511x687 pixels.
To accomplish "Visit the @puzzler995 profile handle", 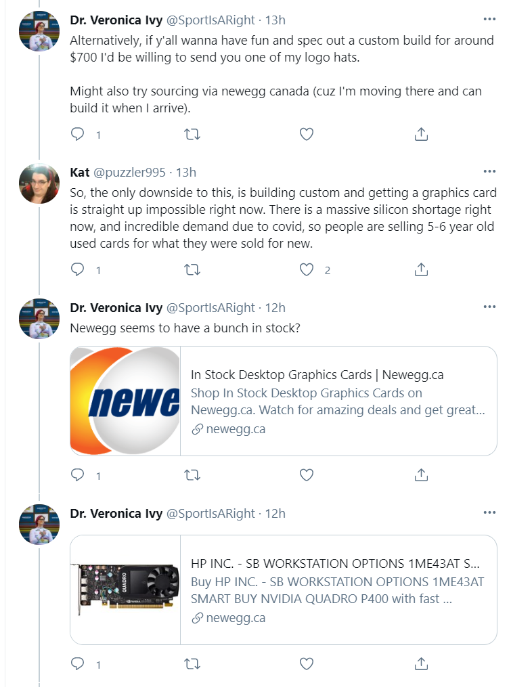I will 129,172.
